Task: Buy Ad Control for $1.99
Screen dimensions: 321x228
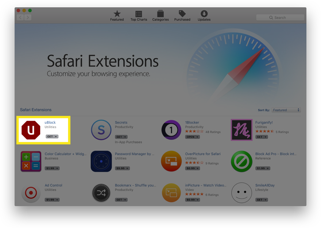Action: tap(50, 200)
